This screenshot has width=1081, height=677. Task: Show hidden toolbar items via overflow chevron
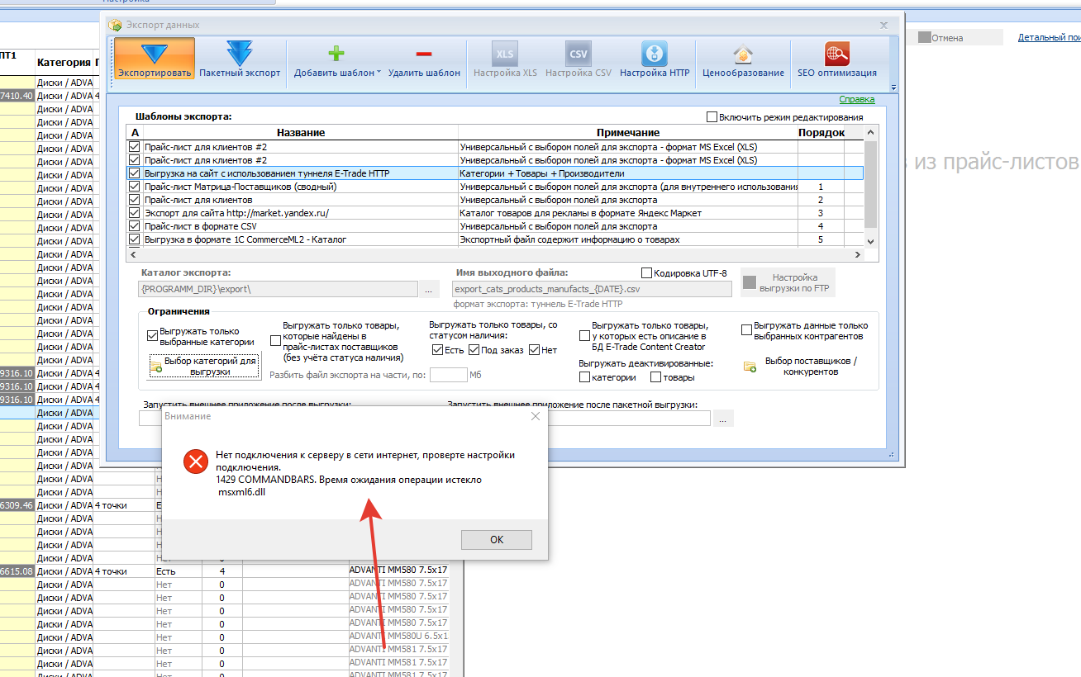(893, 87)
